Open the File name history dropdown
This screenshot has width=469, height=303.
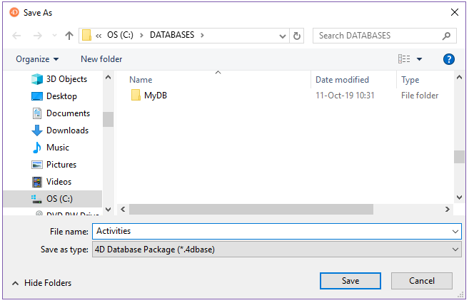point(455,231)
